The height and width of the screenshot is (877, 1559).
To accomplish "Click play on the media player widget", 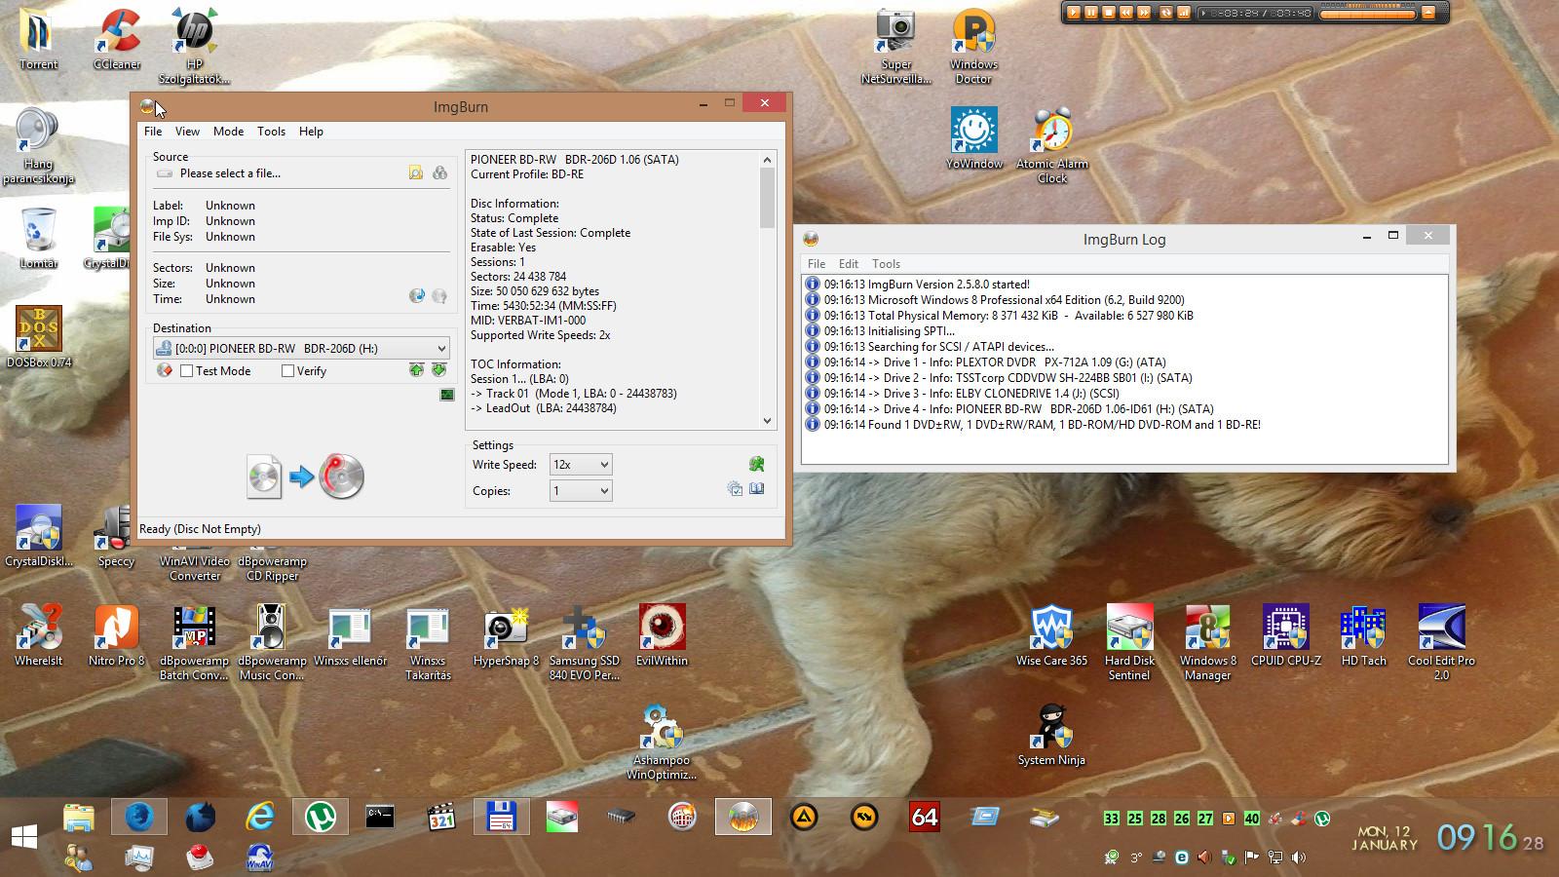I will point(1074,13).
